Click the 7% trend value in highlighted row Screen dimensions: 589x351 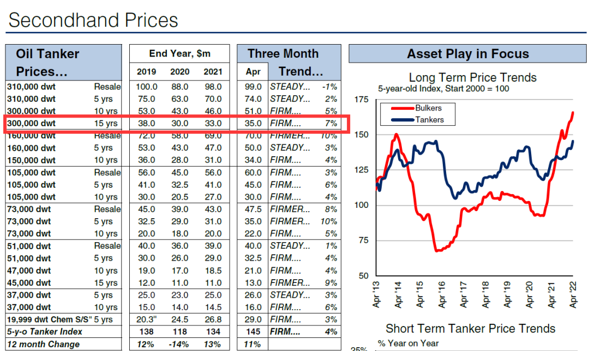[331, 124]
